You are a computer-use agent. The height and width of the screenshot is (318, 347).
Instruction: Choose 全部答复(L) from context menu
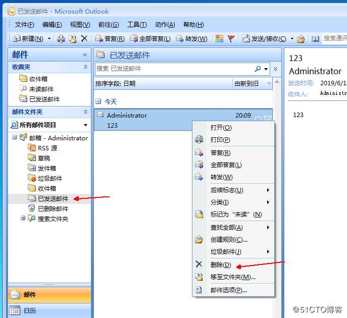233,165
